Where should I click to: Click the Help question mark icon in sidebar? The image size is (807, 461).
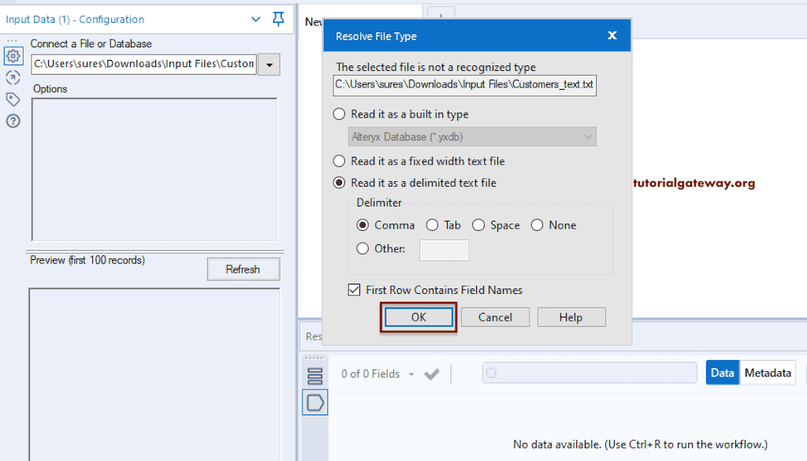(x=13, y=121)
